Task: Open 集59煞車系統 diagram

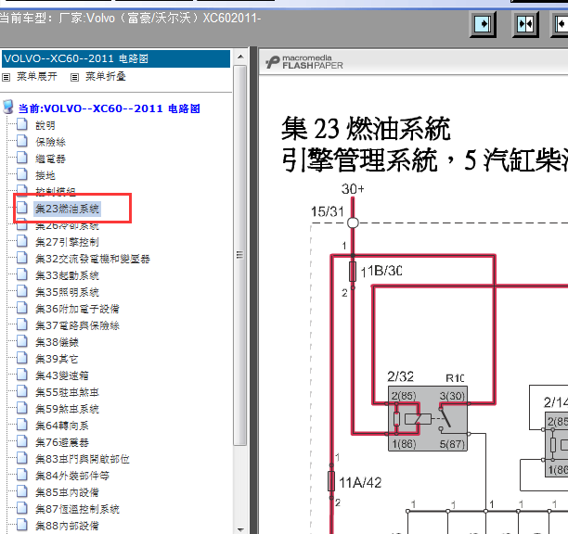Action: click(67, 409)
